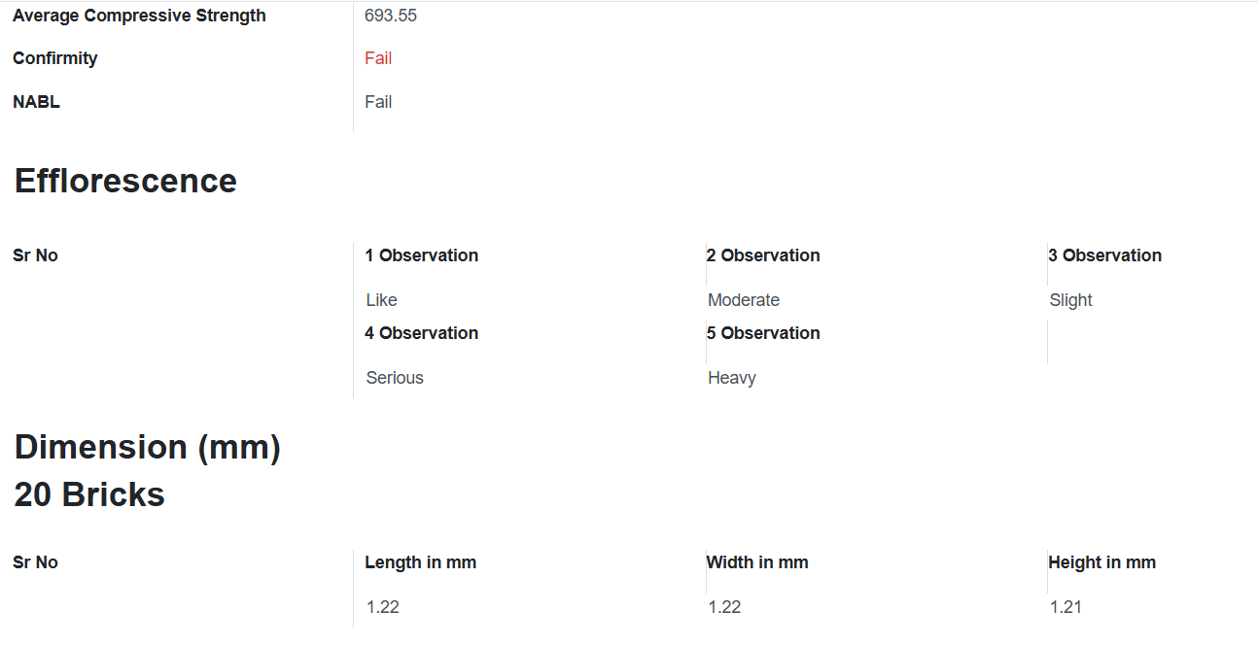Click the Like observation value

pyautogui.click(x=382, y=300)
